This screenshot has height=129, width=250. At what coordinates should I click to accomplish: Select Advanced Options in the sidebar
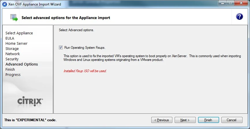tap(22, 64)
